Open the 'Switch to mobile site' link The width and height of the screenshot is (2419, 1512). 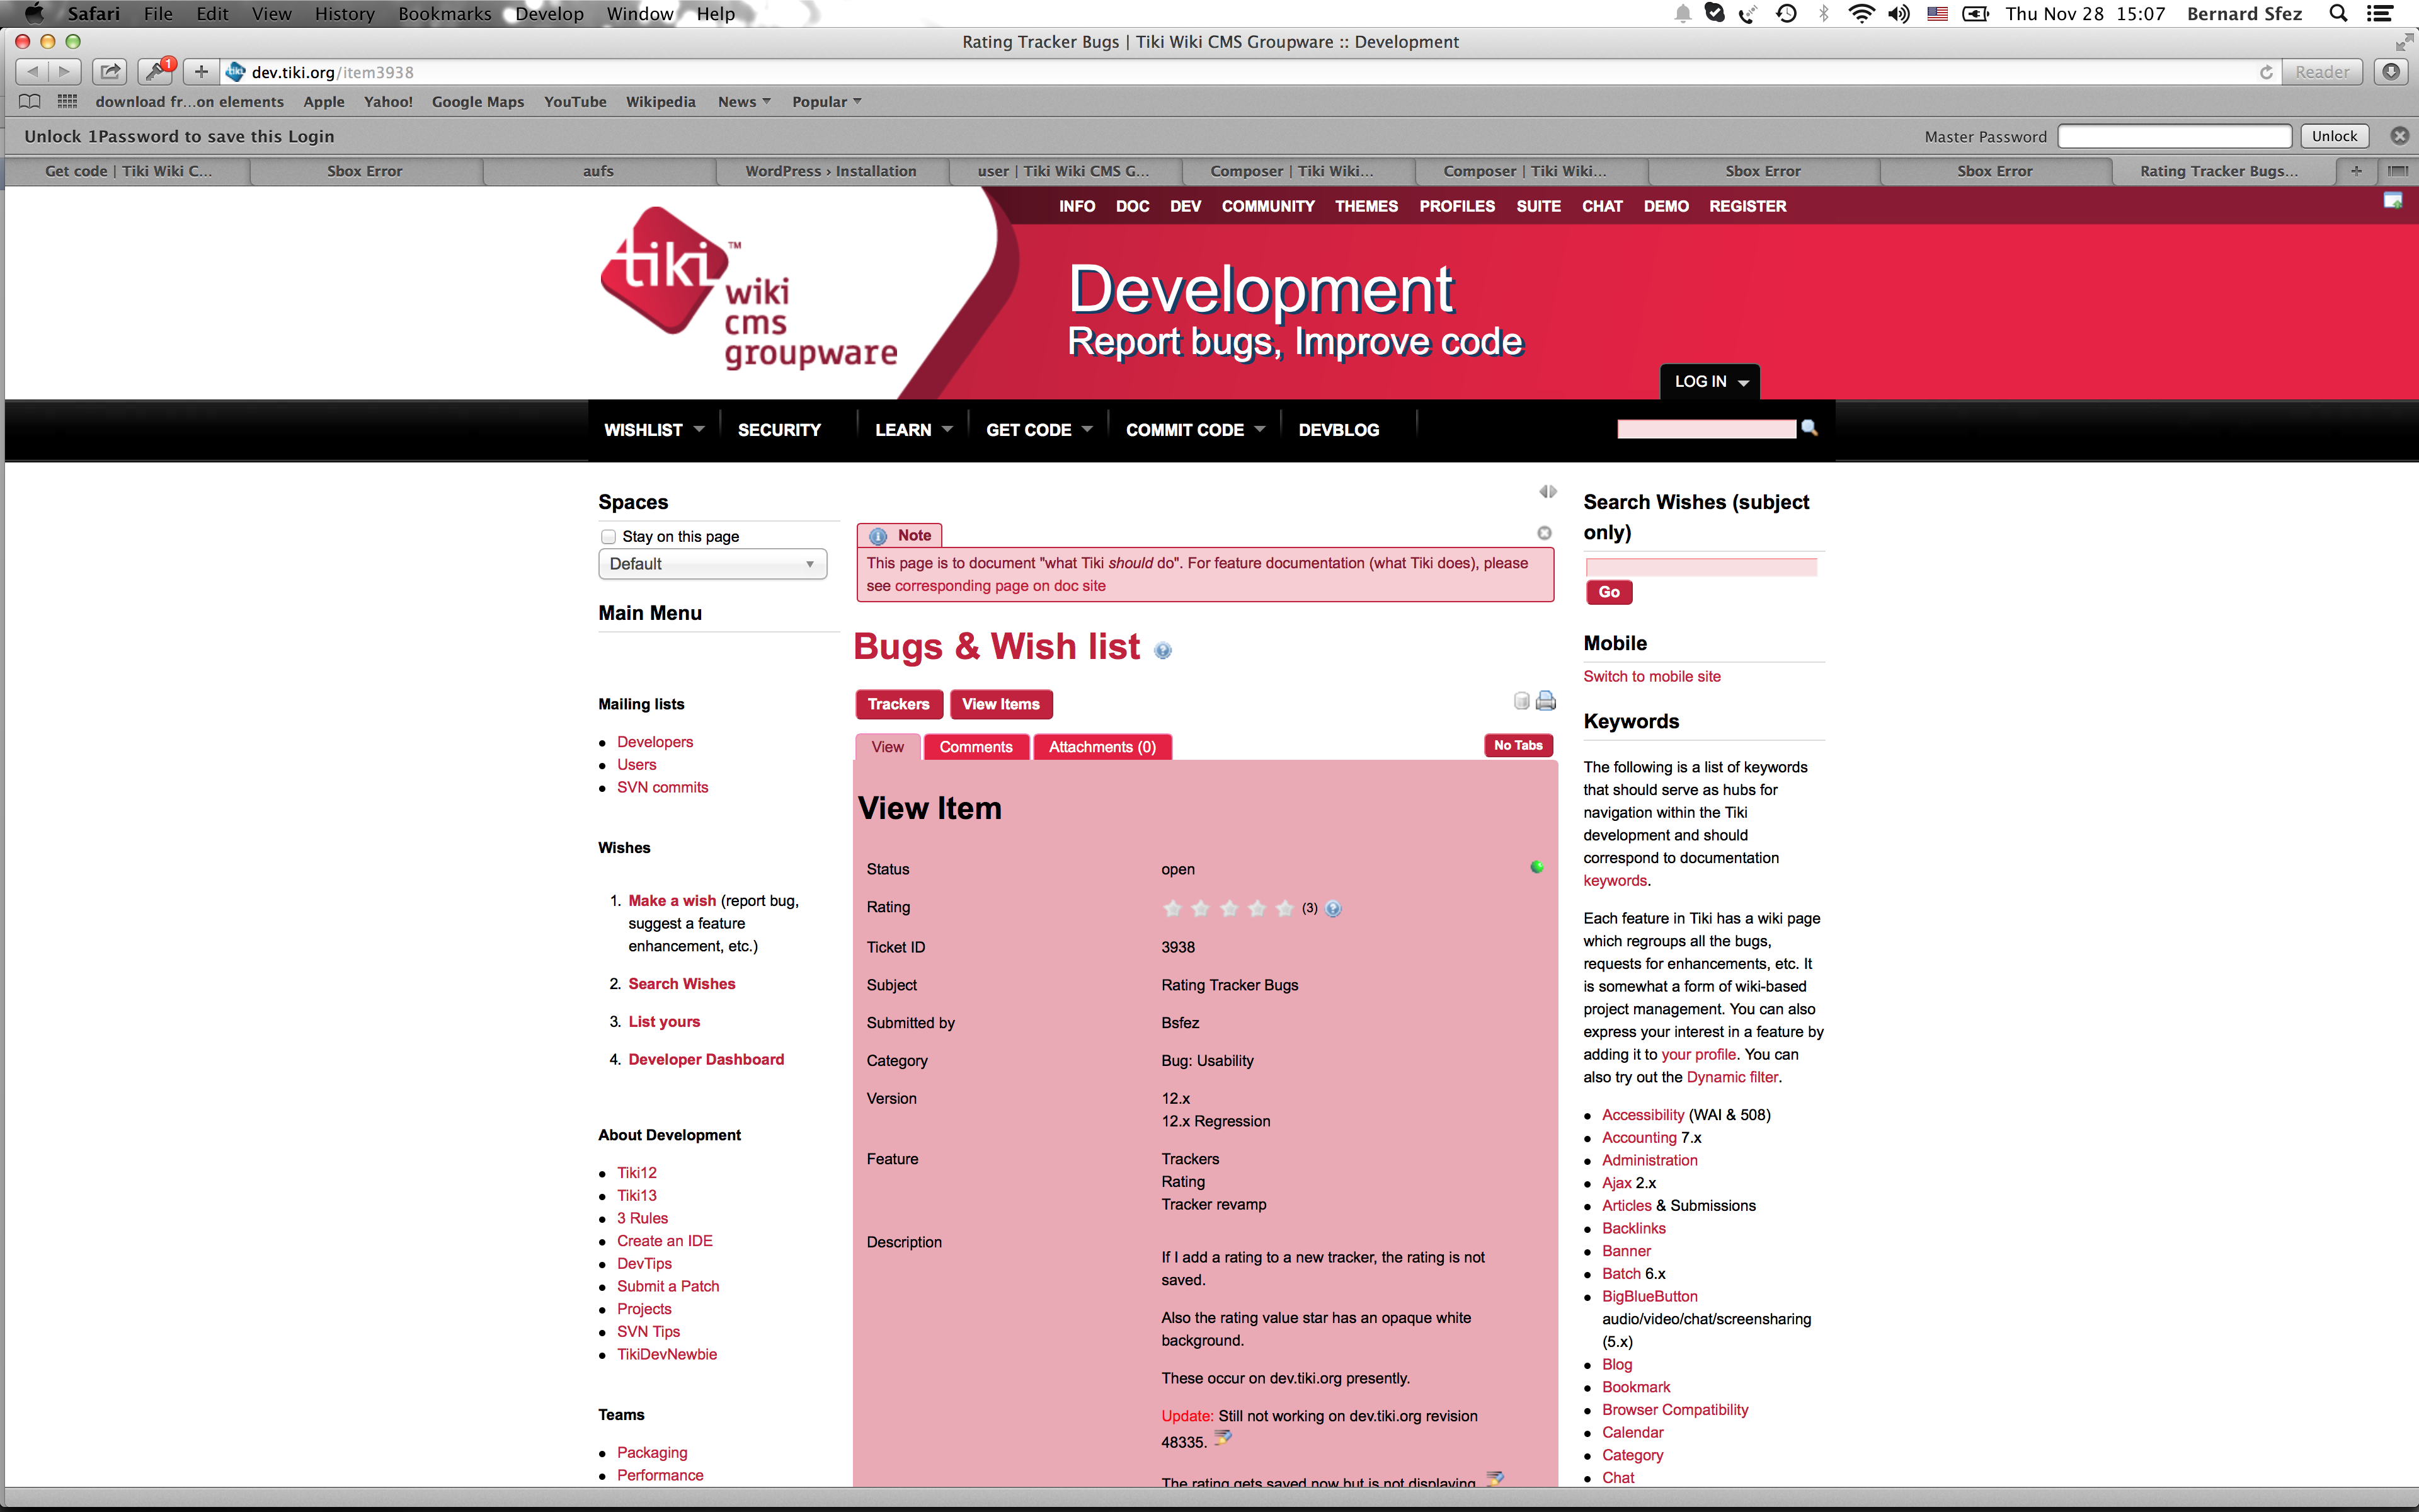pos(1651,676)
